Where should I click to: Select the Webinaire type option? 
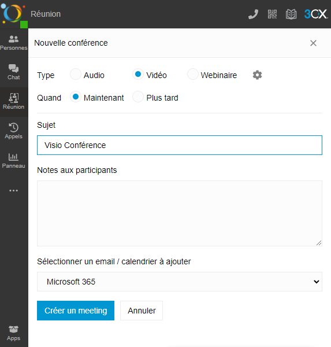[192, 74]
